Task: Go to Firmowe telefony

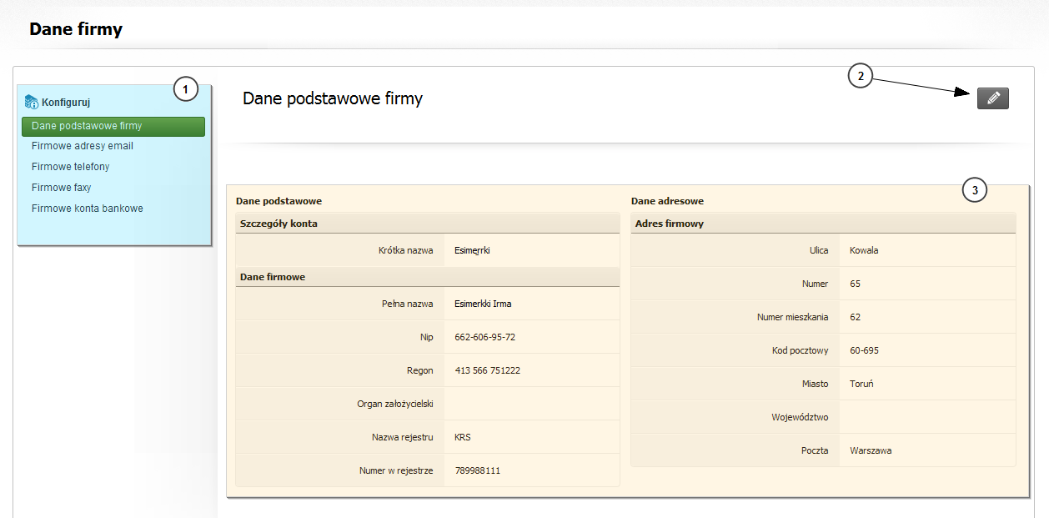Action: tap(71, 167)
